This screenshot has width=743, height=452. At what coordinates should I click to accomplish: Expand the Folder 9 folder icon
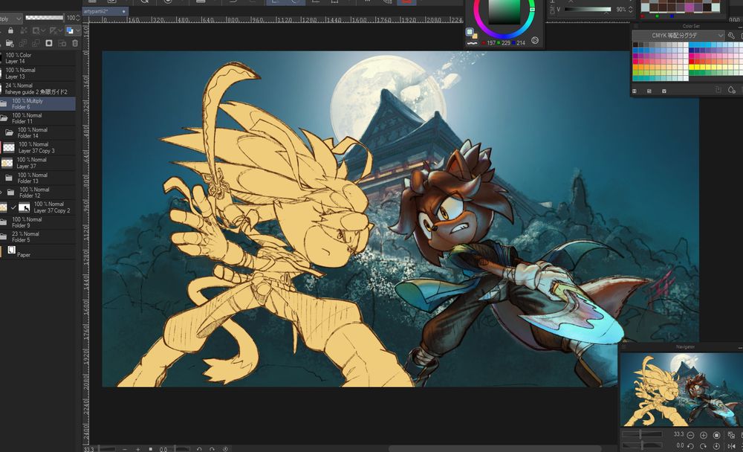[3, 222]
